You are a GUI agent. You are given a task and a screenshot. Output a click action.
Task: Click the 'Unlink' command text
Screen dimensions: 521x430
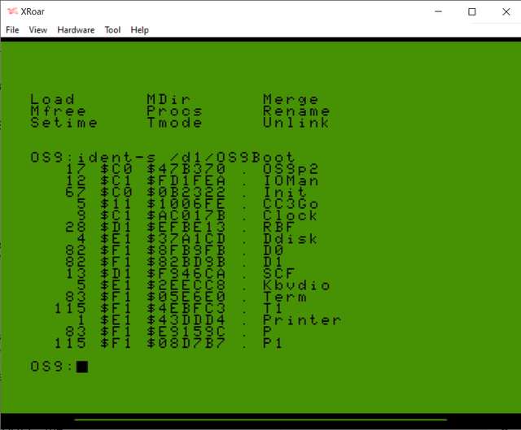(x=296, y=123)
